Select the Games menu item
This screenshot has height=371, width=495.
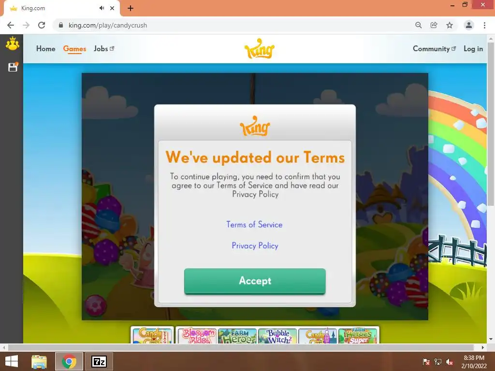click(74, 49)
